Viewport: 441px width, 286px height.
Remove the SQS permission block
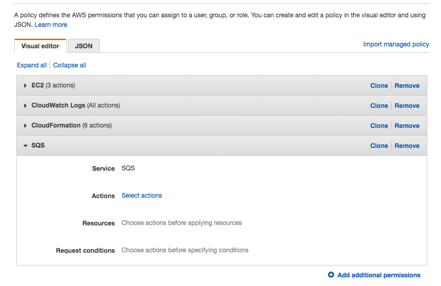click(407, 146)
